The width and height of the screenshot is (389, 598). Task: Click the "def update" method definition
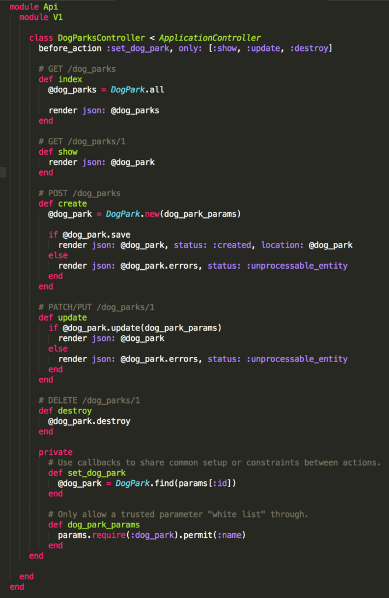pyautogui.click(x=63, y=318)
